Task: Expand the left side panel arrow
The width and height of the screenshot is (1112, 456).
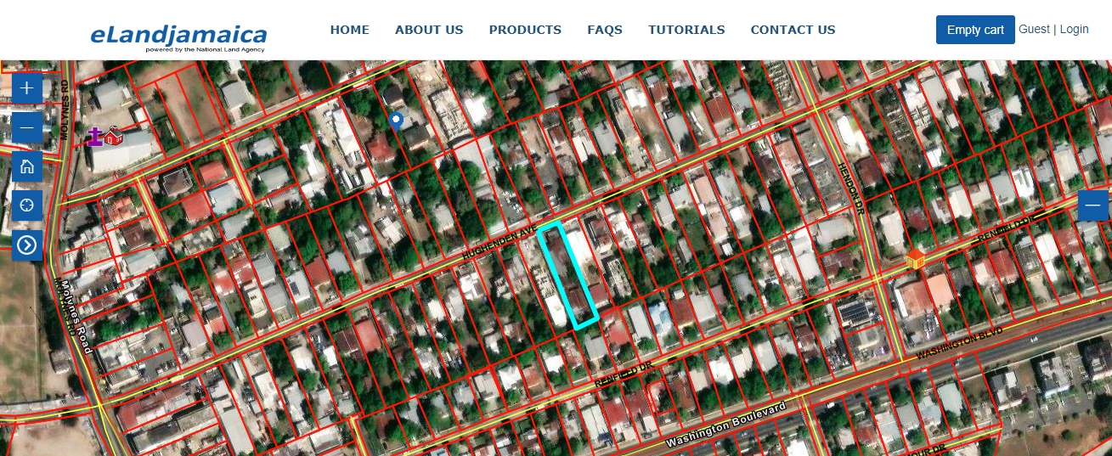Action: [27, 245]
